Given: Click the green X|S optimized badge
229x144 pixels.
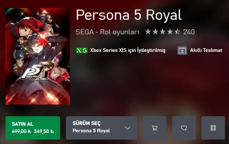Looking at the screenshot, I should [x=82, y=50].
